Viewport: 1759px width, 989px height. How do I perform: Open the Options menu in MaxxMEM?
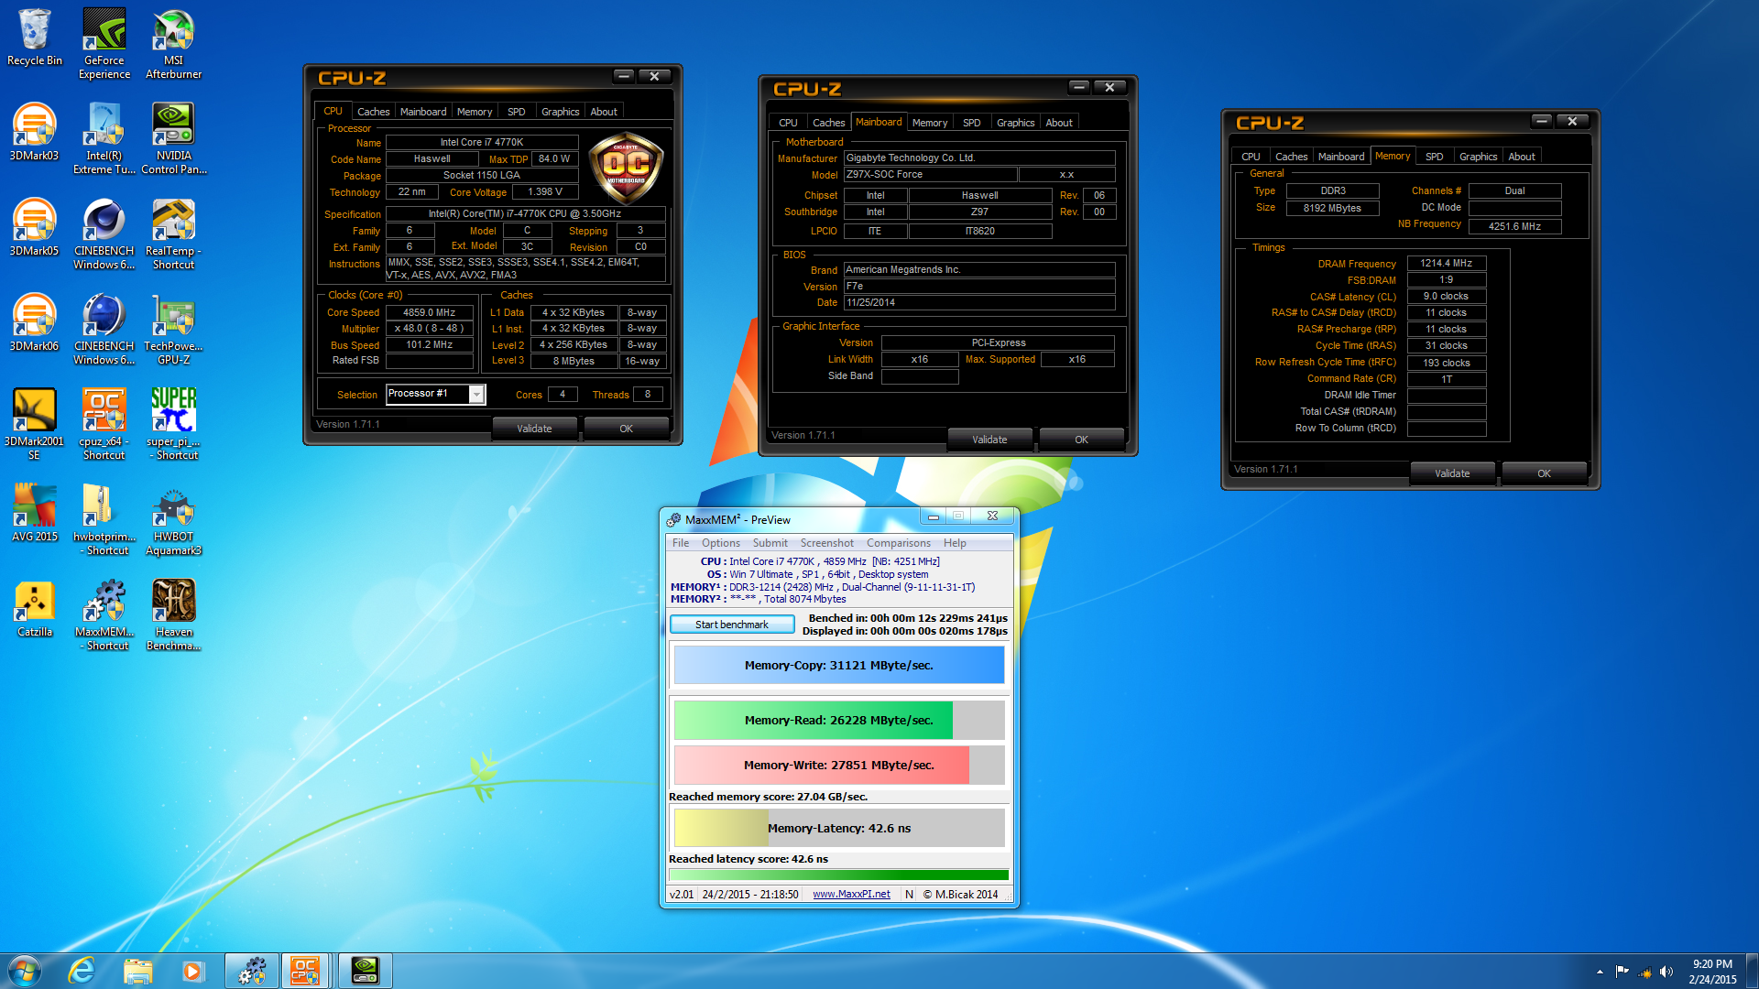pos(721,543)
